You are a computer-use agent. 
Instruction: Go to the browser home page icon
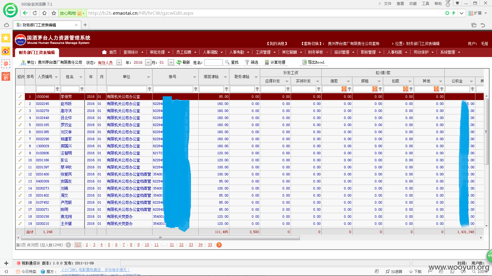tap(44, 13)
